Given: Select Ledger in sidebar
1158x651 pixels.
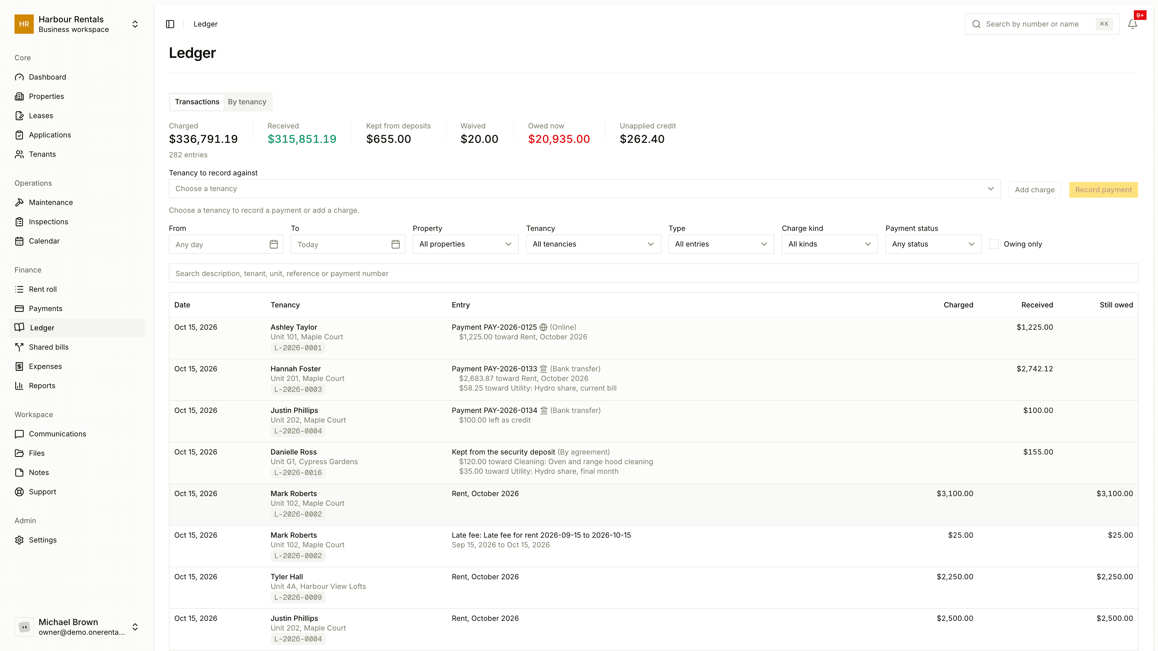Looking at the screenshot, I should (x=77, y=328).
